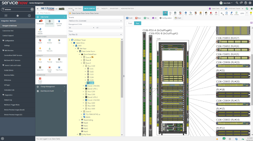Click the tree panel vertical scrollbar
Image resolution: width=253 pixels, height=141 pixels.
(122, 69)
